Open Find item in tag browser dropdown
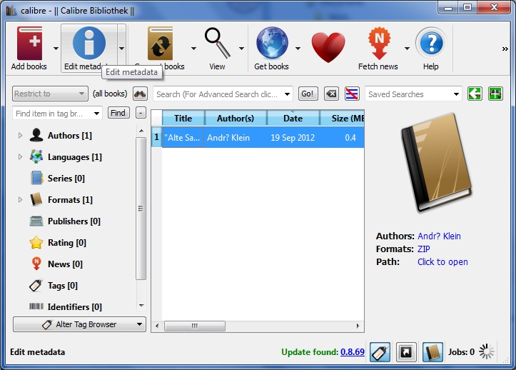 [97, 114]
